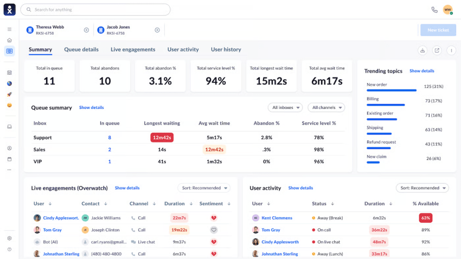
Task: Open the All channels dropdown
Action: pyautogui.click(x=326, y=107)
